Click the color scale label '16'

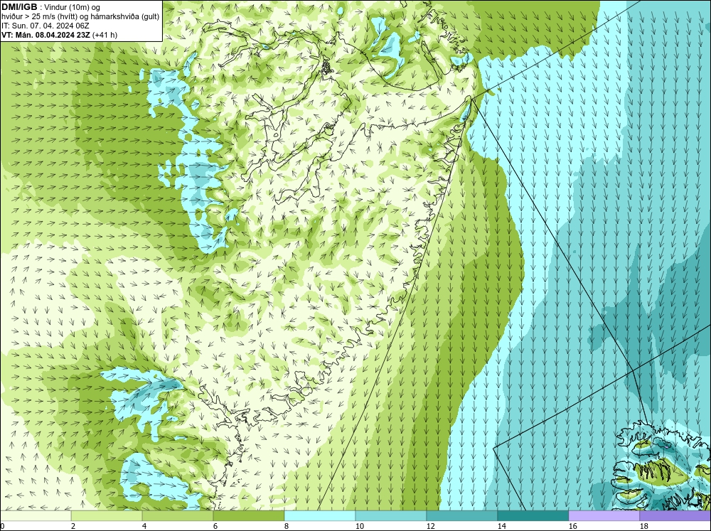click(572, 526)
